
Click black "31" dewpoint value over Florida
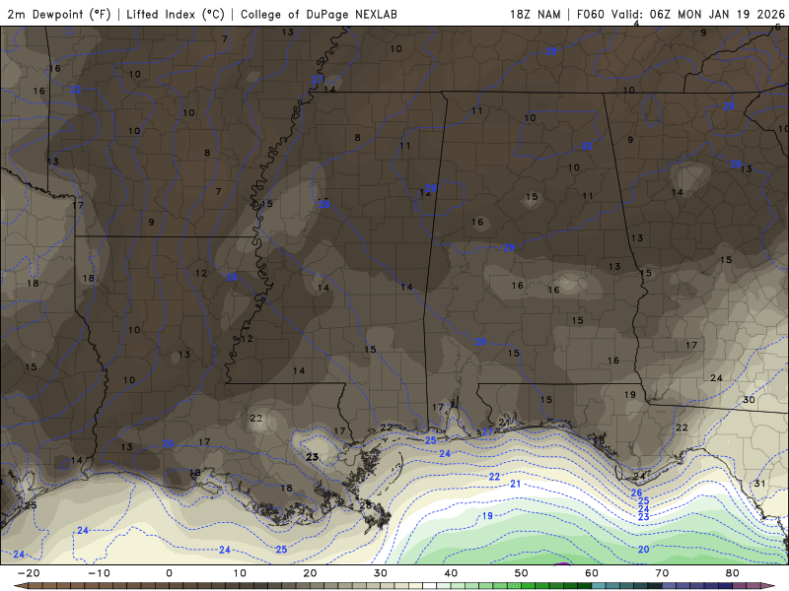coord(759,484)
